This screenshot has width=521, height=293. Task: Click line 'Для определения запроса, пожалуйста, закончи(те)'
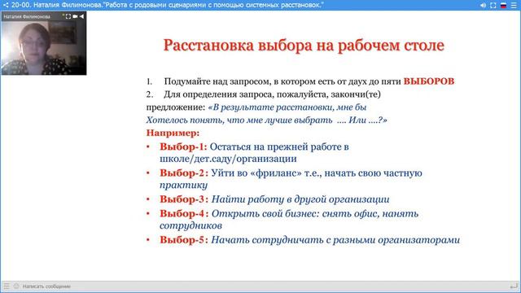click(272, 94)
